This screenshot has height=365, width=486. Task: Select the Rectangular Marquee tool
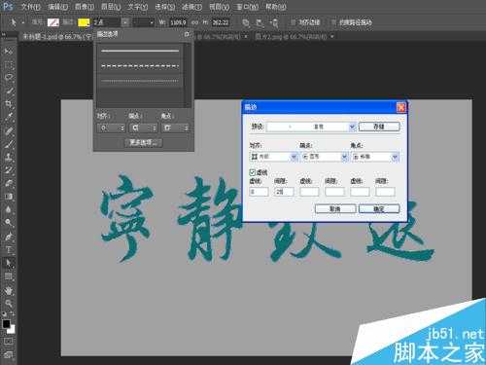coord(9,64)
